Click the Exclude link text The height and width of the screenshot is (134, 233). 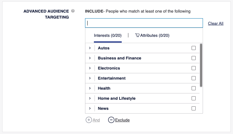click(x=122, y=120)
